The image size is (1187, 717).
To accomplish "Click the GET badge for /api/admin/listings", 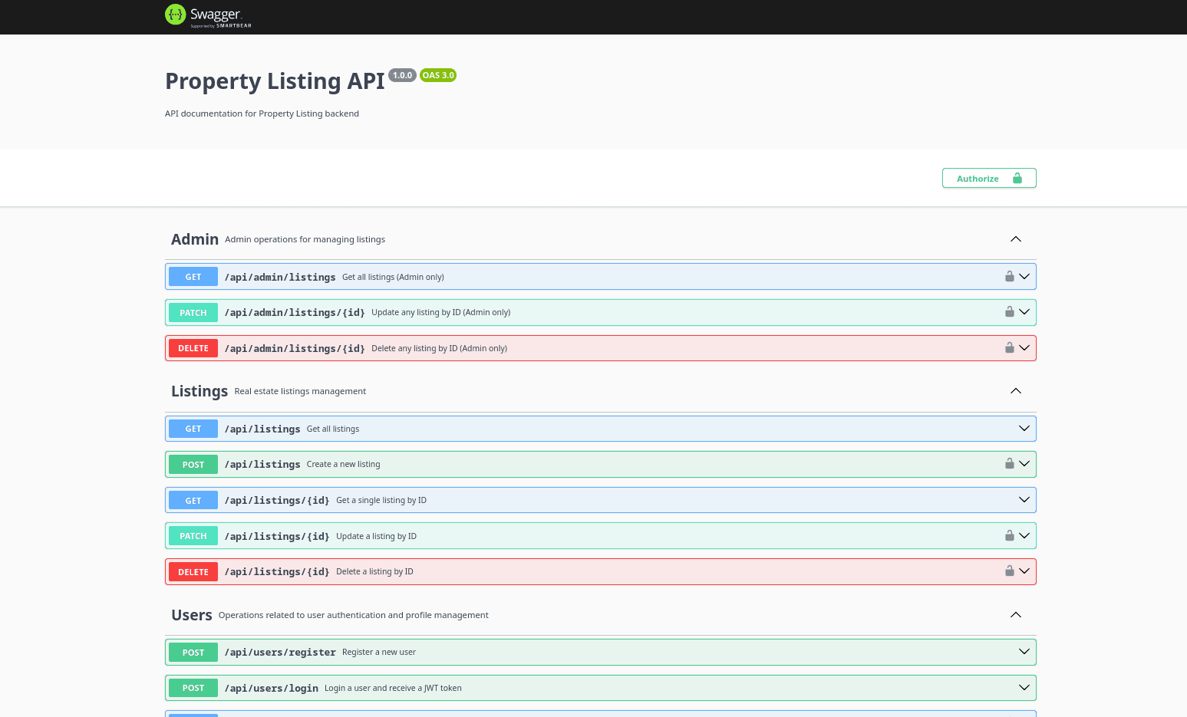I will pos(193,277).
